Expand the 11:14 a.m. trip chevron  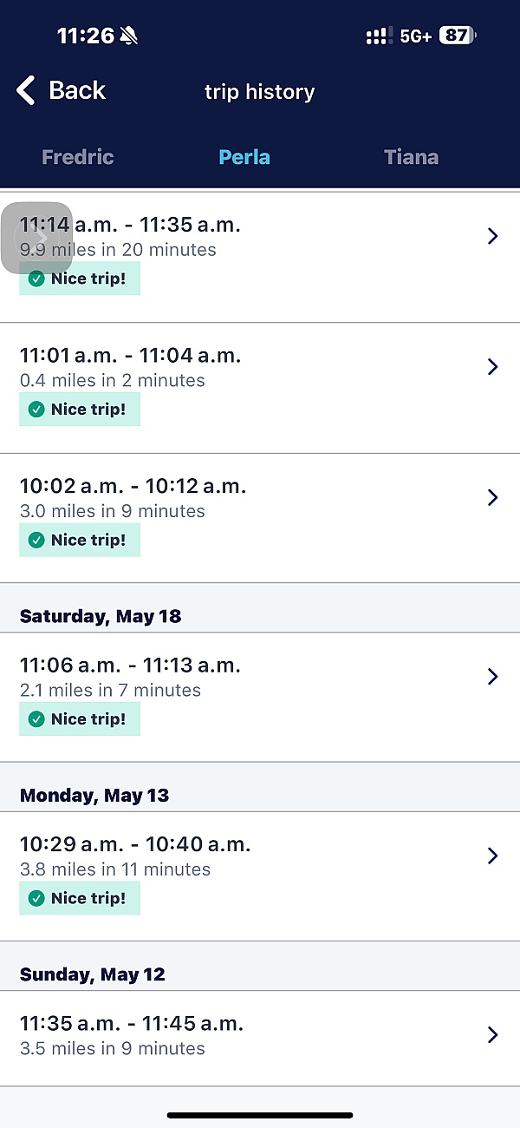(x=492, y=236)
